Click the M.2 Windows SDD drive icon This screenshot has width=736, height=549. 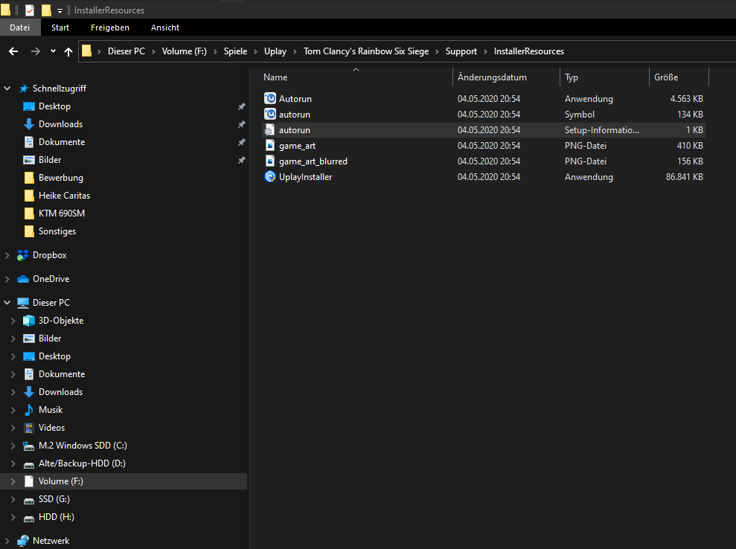click(29, 446)
